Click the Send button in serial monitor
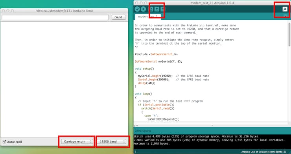The height and width of the screenshot is (154, 291). [119, 17]
